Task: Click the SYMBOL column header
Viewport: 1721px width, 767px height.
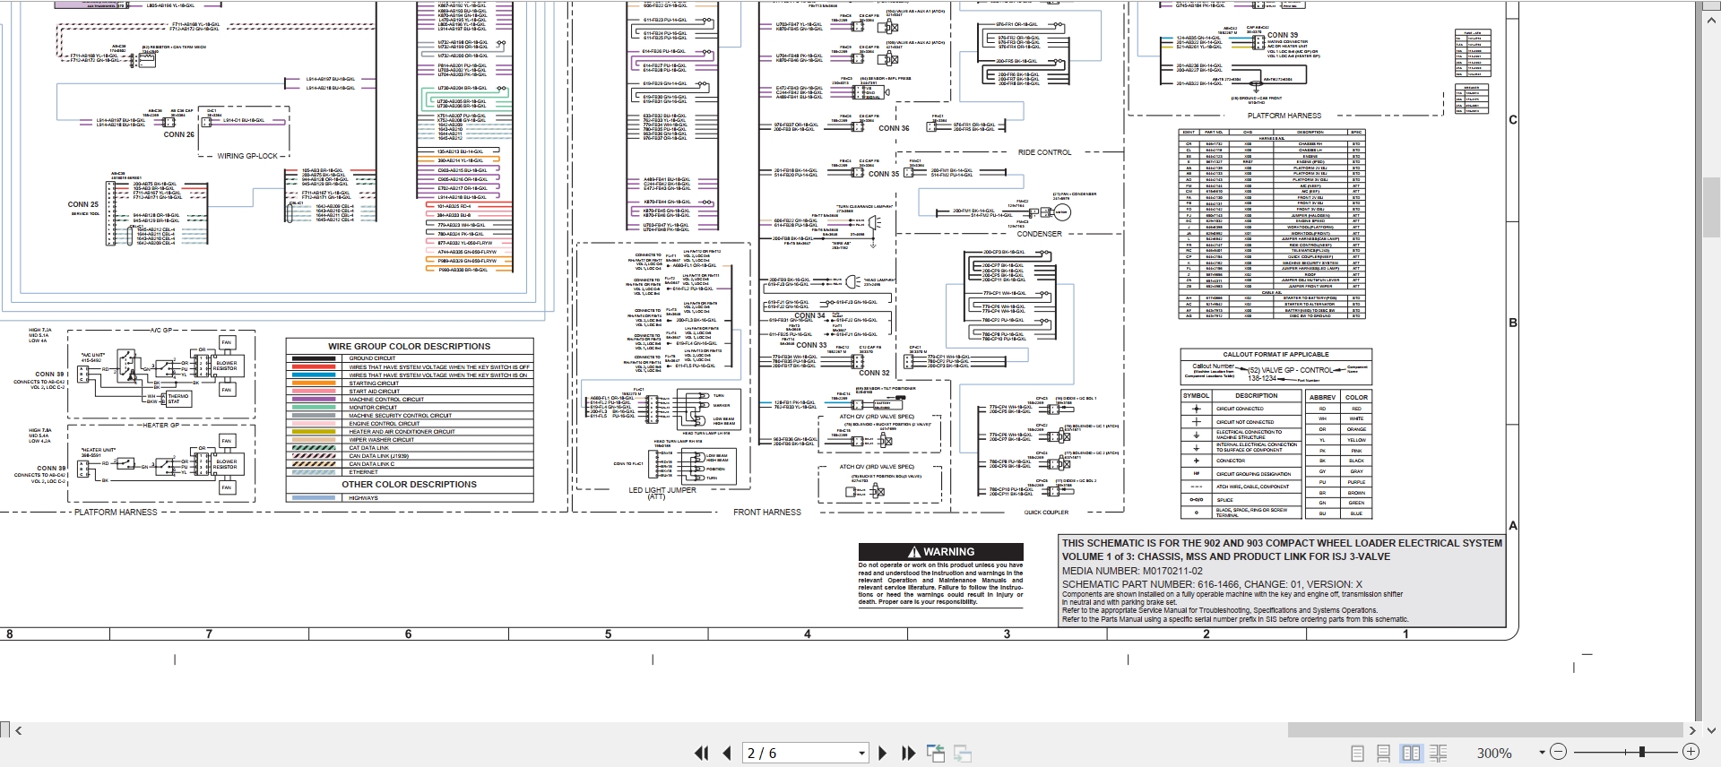Action: click(1196, 395)
